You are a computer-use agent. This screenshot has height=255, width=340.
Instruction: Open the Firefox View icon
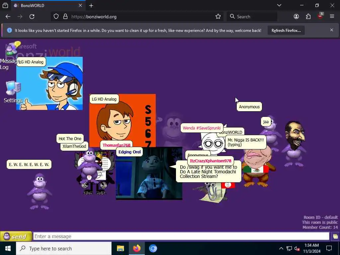click(5, 5)
